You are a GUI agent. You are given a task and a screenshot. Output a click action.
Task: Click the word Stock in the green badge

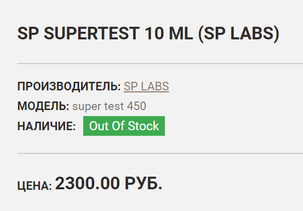[143, 126]
